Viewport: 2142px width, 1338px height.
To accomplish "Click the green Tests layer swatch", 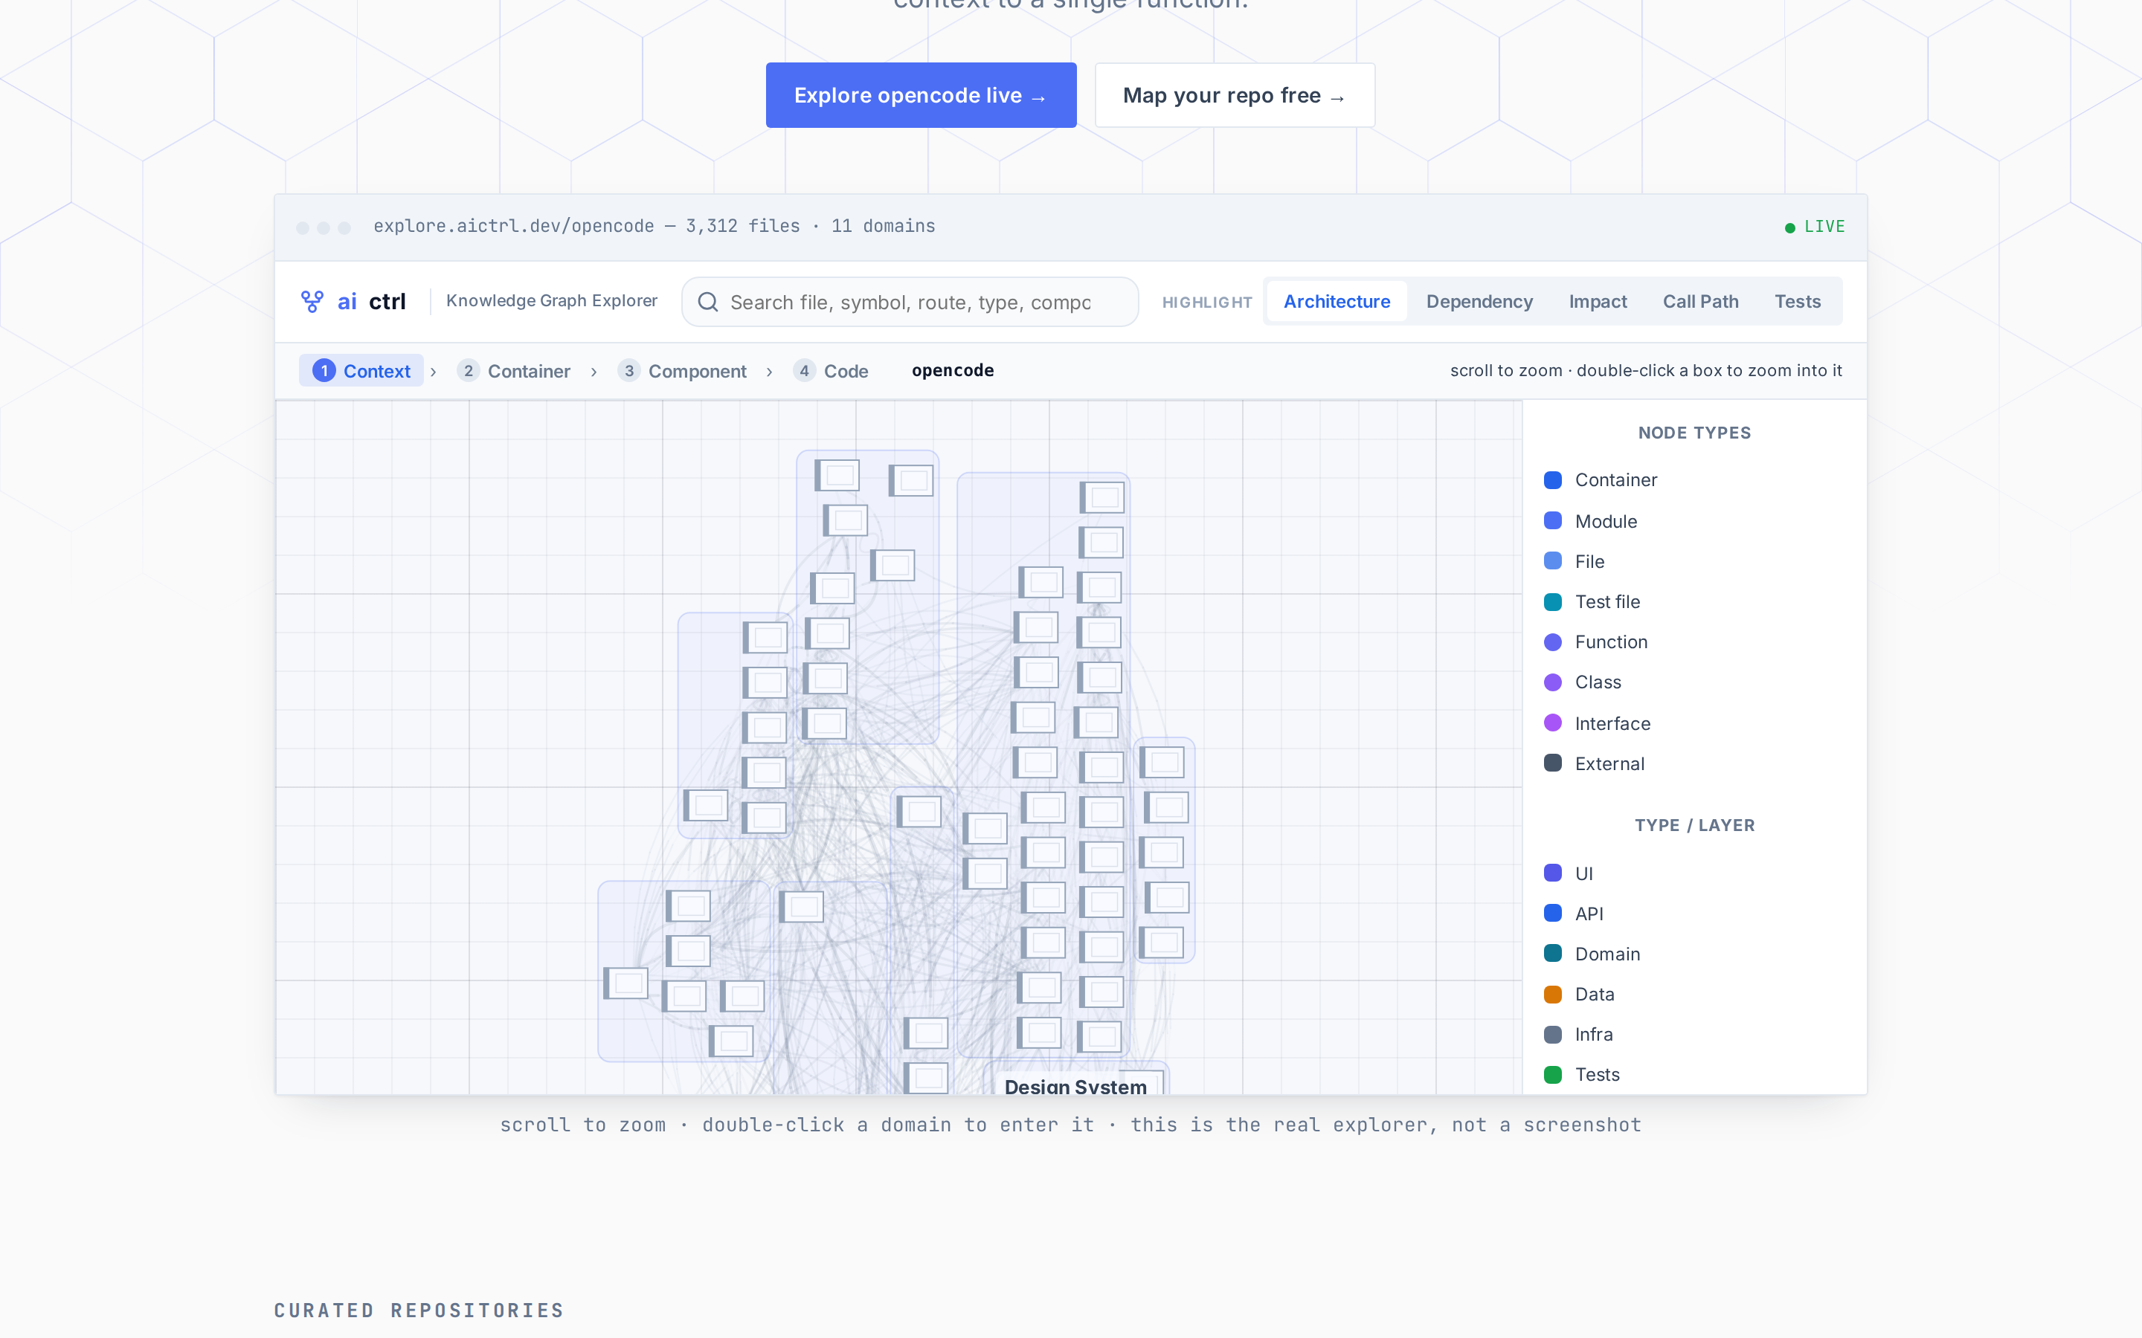I will pos(1552,1074).
